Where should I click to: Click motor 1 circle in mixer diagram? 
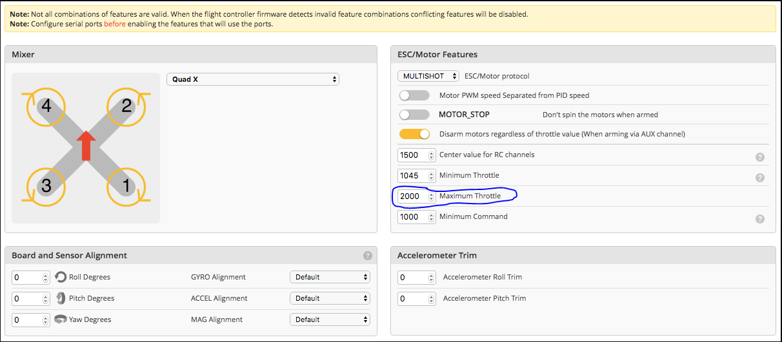point(126,186)
